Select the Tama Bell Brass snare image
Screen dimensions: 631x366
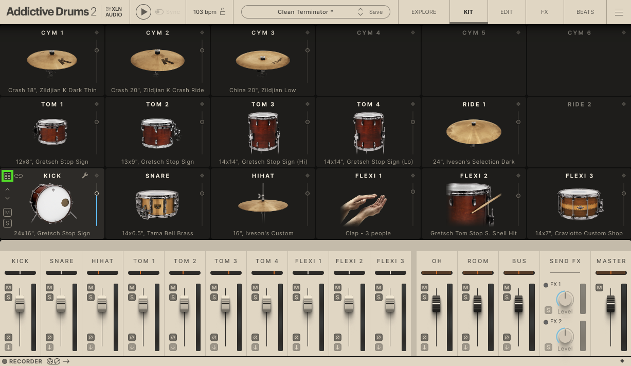157,204
